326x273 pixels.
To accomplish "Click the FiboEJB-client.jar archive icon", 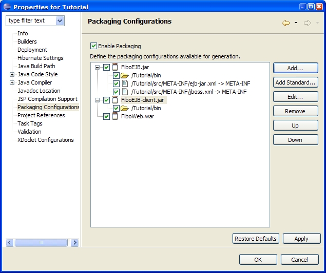I will [115, 100].
